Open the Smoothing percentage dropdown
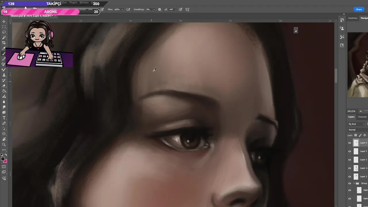 [154, 9]
